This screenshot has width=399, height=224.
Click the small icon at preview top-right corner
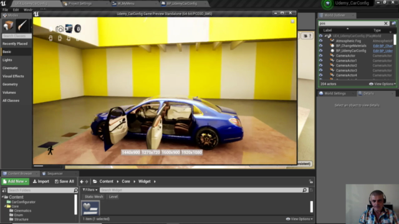[x=292, y=21]
